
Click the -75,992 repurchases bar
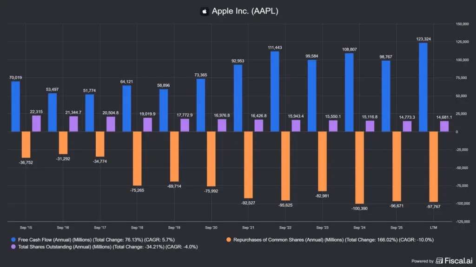click(212, 159)
